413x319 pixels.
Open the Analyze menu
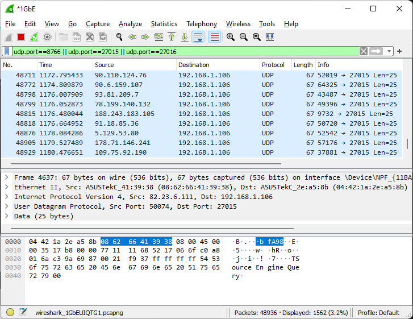click(130, 24)
